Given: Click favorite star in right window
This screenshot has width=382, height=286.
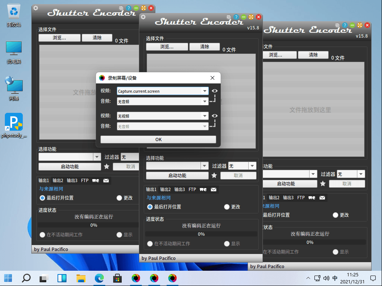Looking at the screenshot, I should pos(323,184).
